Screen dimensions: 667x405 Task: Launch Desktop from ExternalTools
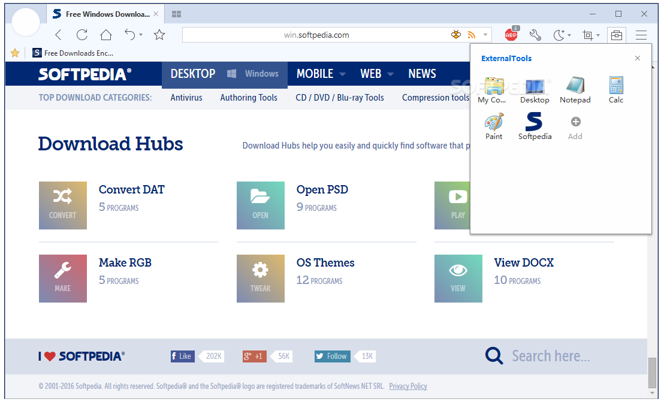click(535, 90)
